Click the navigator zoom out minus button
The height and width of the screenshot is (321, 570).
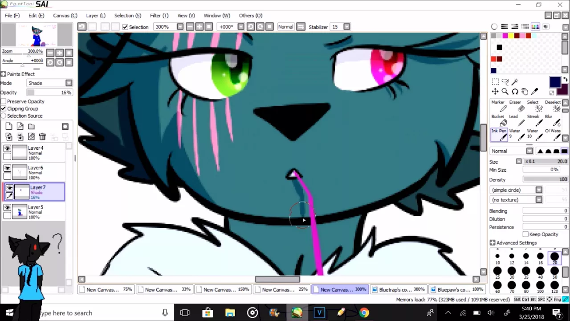coord(49,53)
